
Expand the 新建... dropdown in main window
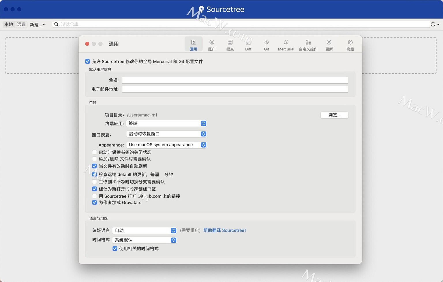coord(37,25)
